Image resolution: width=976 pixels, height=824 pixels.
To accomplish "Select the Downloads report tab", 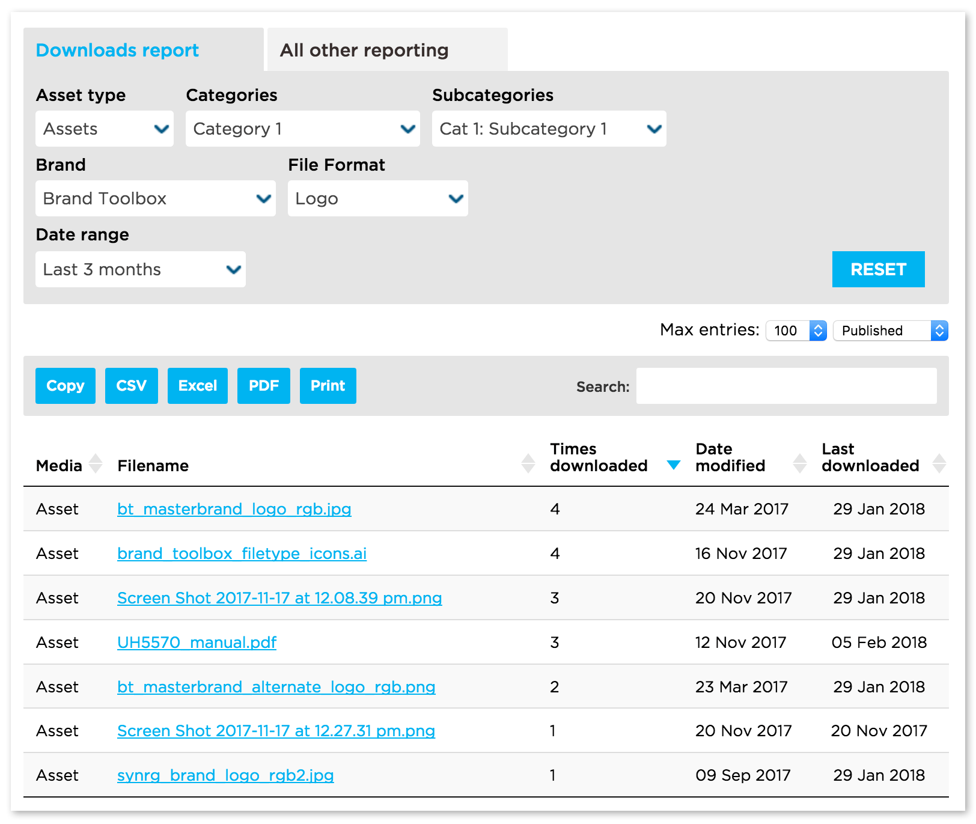I will 117,50.
